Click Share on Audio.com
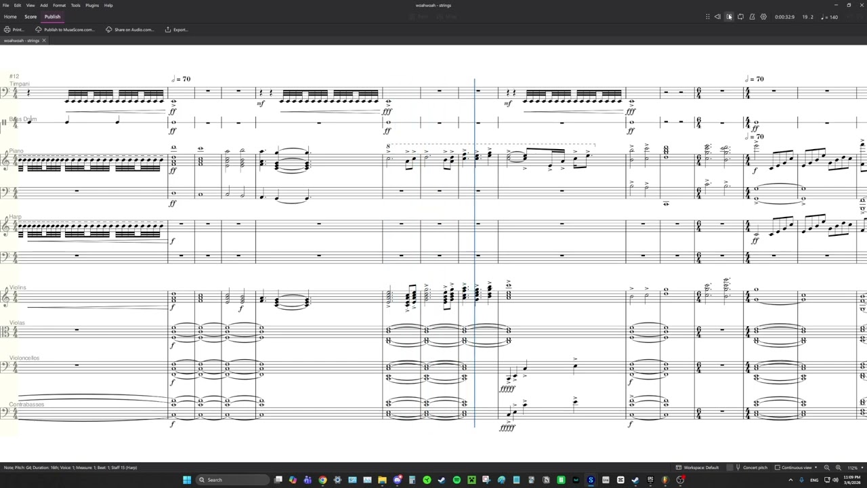Viewport: 867px width, 488px height. (x=130, y=30)
